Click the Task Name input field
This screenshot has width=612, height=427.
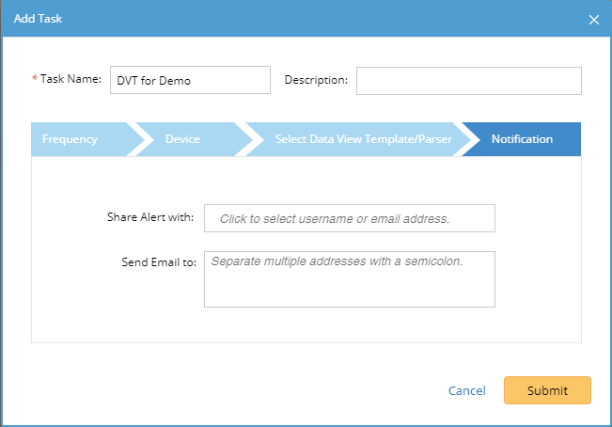pos(190,81)
